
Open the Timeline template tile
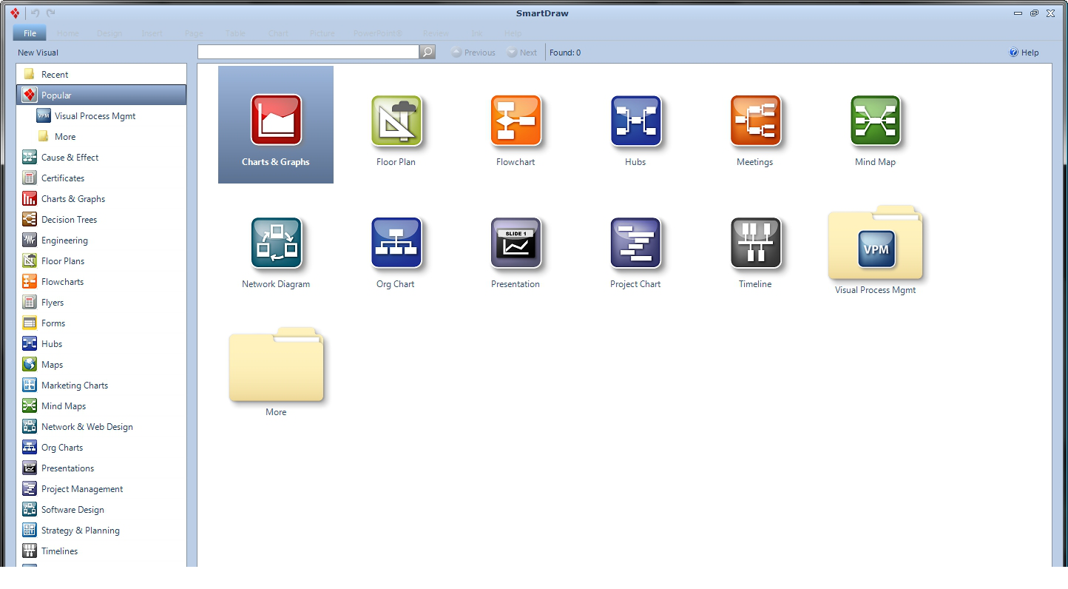pos(755,252)
